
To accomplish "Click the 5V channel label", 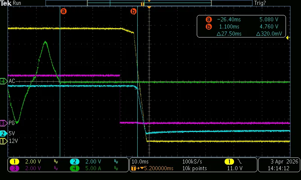I will point(12,133).
